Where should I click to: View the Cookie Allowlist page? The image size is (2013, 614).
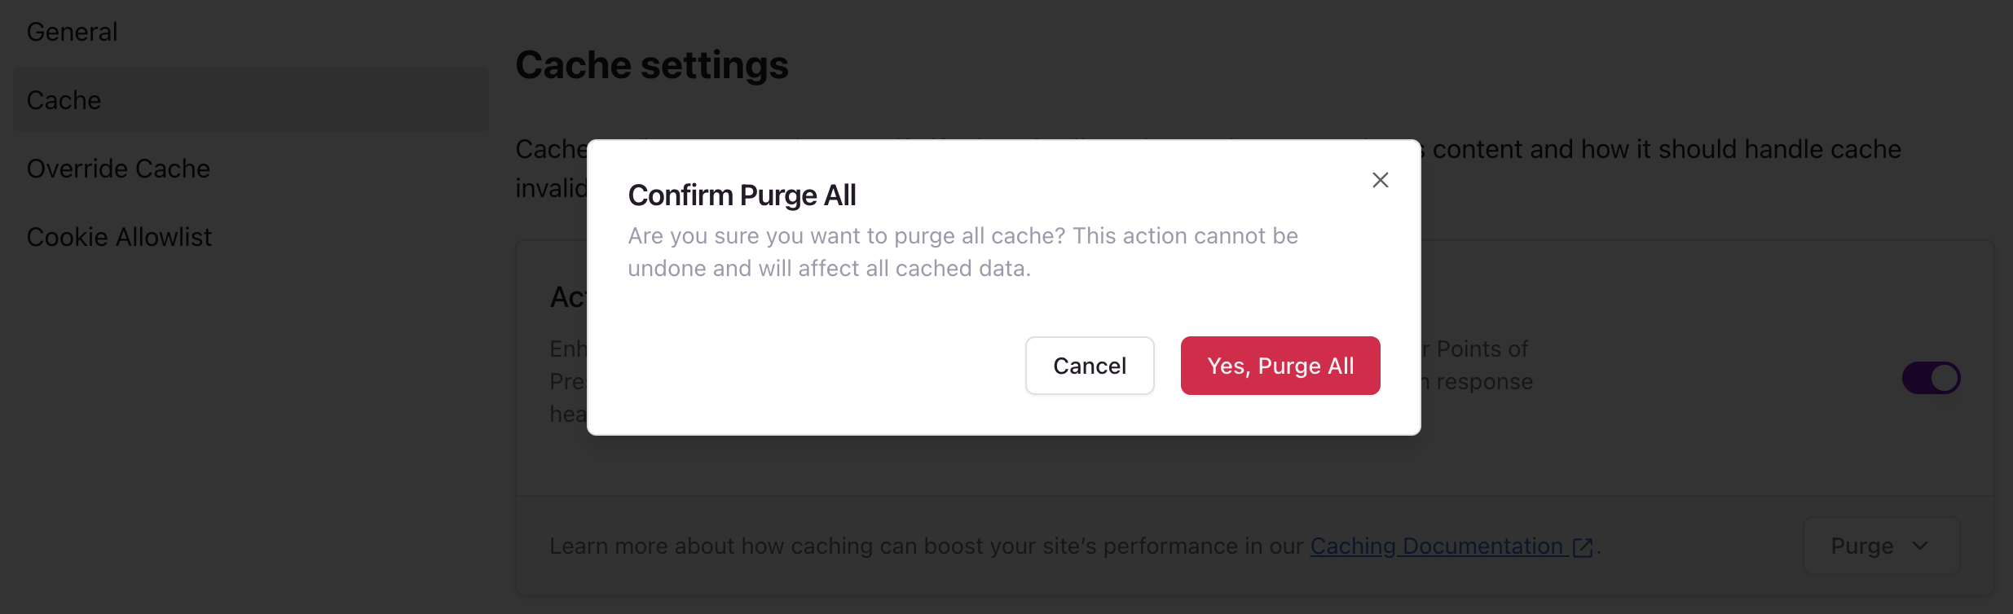point(119,236)
